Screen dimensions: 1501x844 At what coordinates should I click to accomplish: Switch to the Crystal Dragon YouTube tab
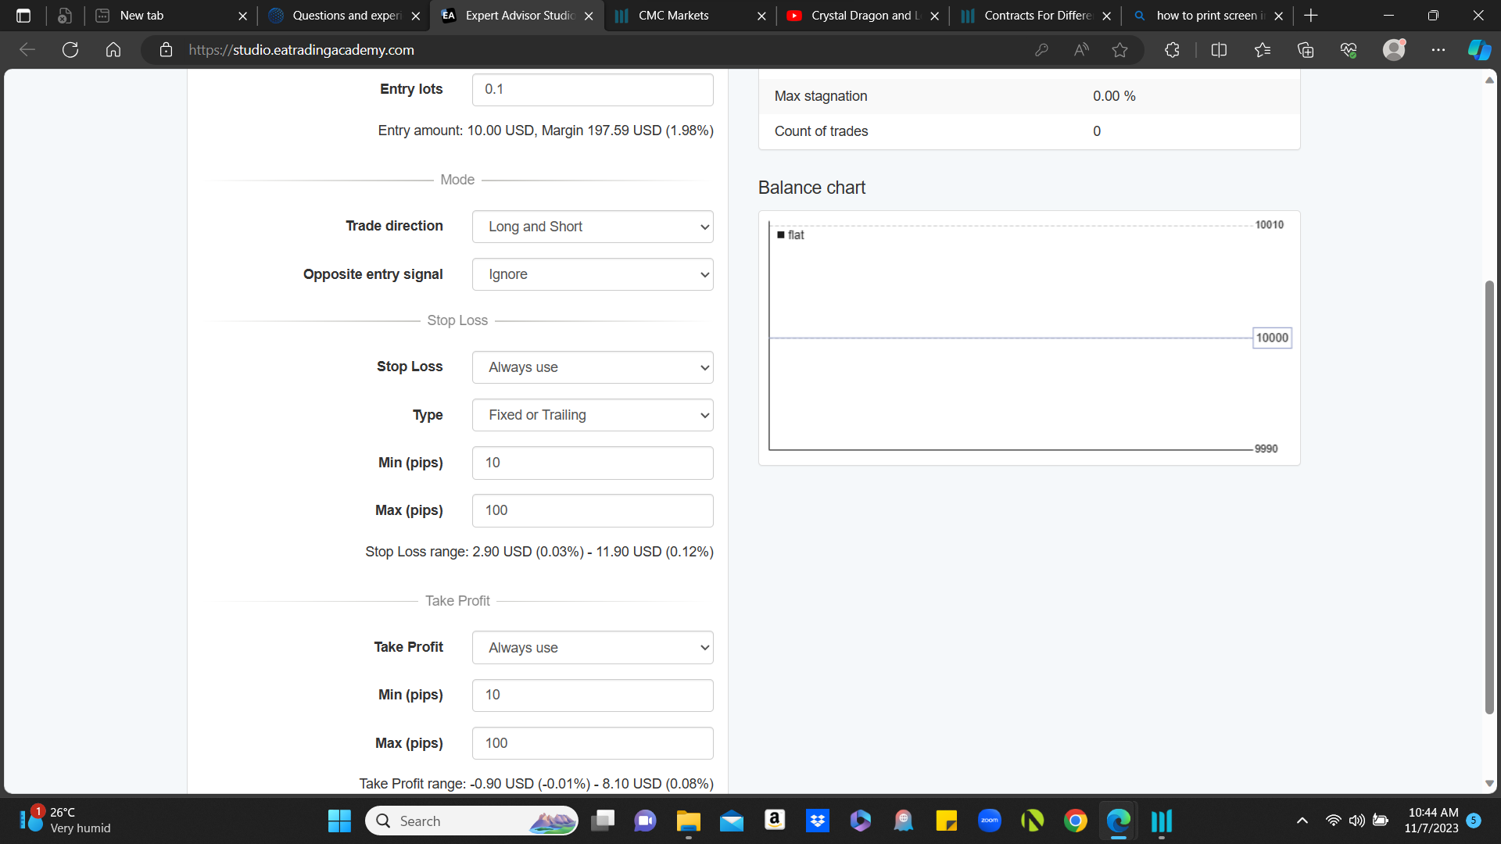pos(862,16)
